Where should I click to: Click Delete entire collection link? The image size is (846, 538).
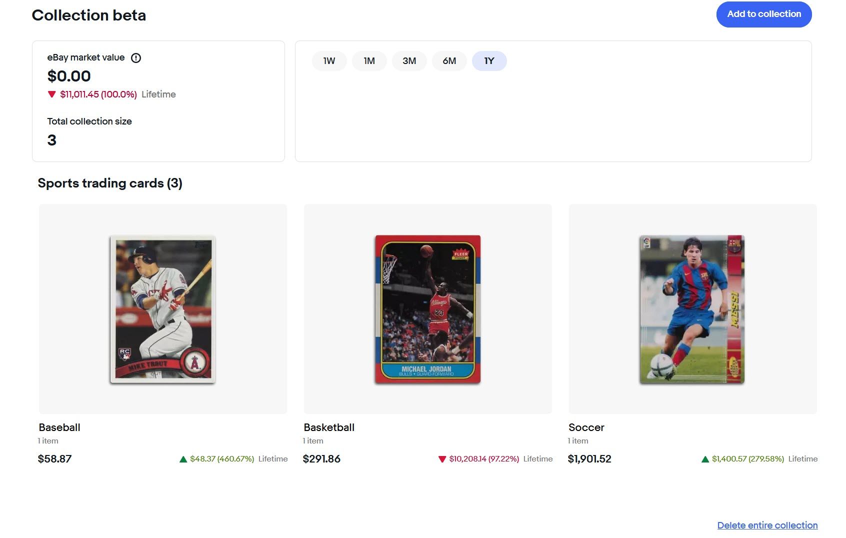(767, 525)
